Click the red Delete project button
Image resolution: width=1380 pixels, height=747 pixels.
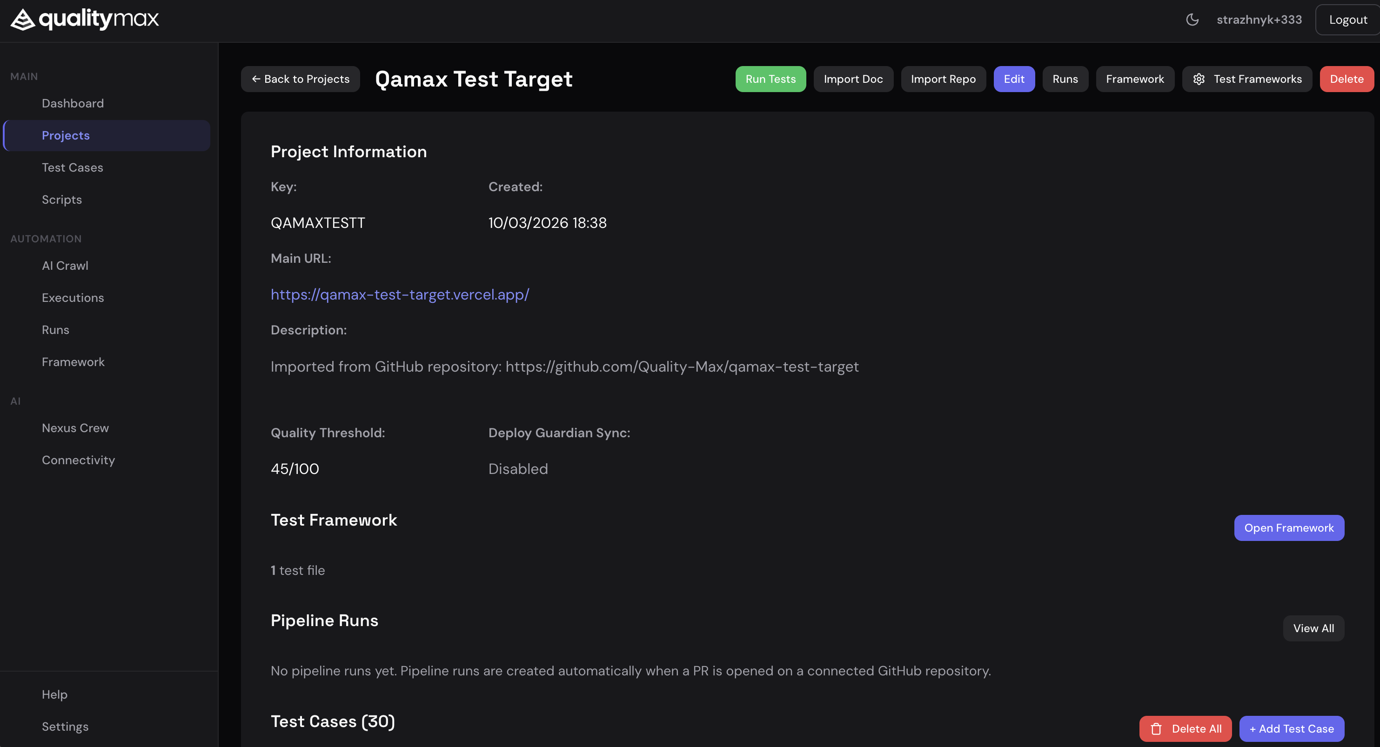click(x=1346, y=79)
